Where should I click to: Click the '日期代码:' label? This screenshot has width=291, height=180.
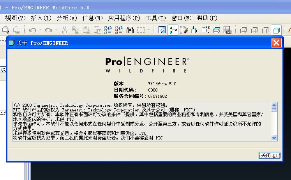click(x=125, y=90)
